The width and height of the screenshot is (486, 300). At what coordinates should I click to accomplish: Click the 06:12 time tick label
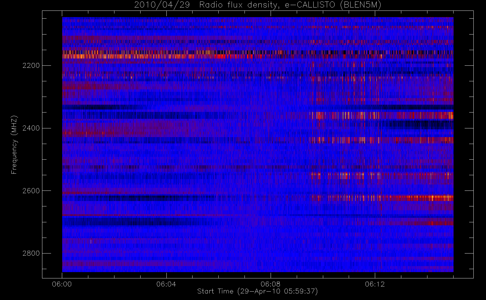click(375, 284)
